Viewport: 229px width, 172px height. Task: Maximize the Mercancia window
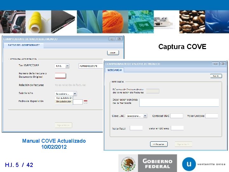[x=223, y=64]
